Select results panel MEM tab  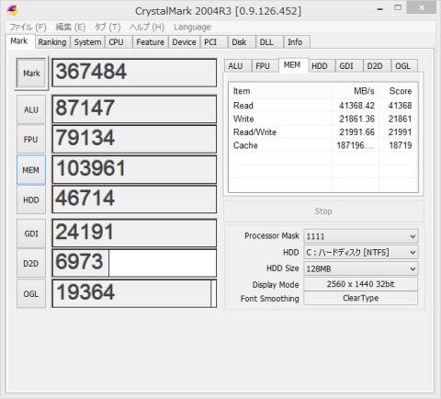[292, 65]
